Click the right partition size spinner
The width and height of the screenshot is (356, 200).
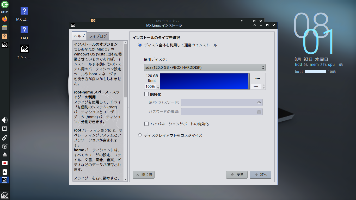coord(258,86)
